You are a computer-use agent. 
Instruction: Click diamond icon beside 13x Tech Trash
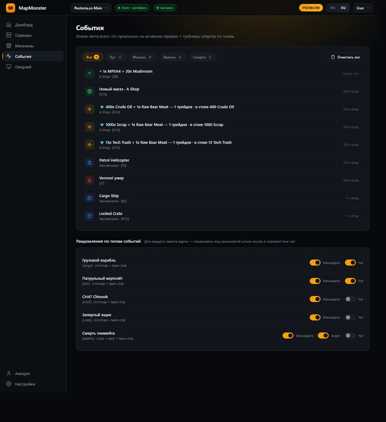tap(102, 143)
